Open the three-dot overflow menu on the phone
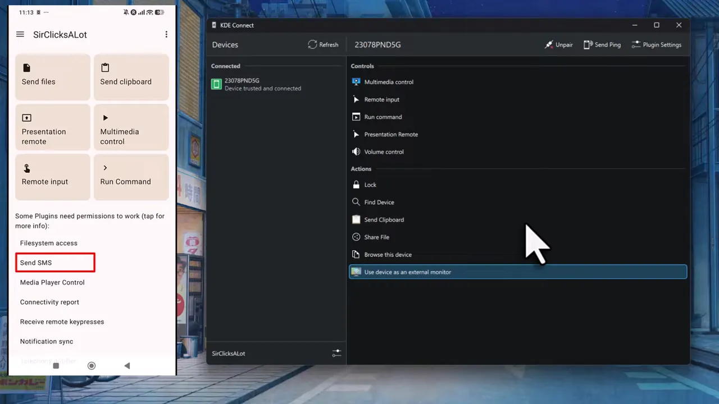Image resolution: width=719 pixels, height=404 pixels. coord(166,34)
